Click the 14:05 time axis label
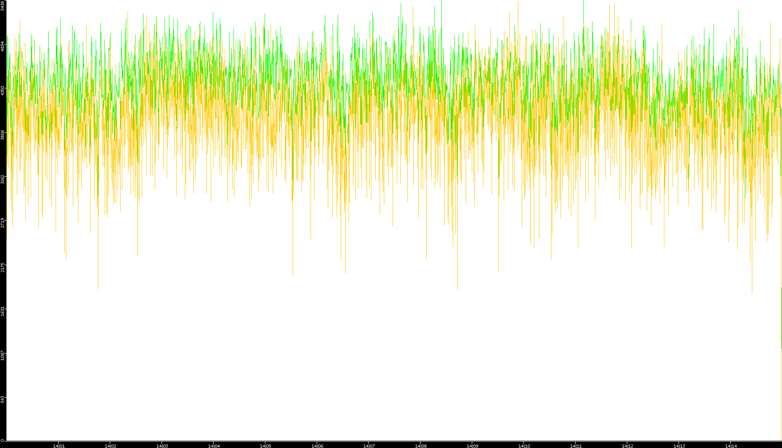This screenshot has width=782, height=448. (x=265, y=446)
